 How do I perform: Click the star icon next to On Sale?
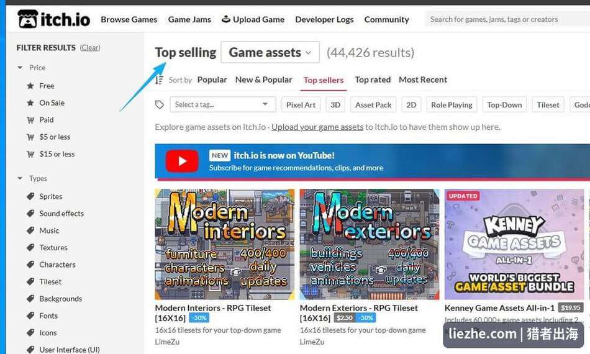(x=30, y=102)
